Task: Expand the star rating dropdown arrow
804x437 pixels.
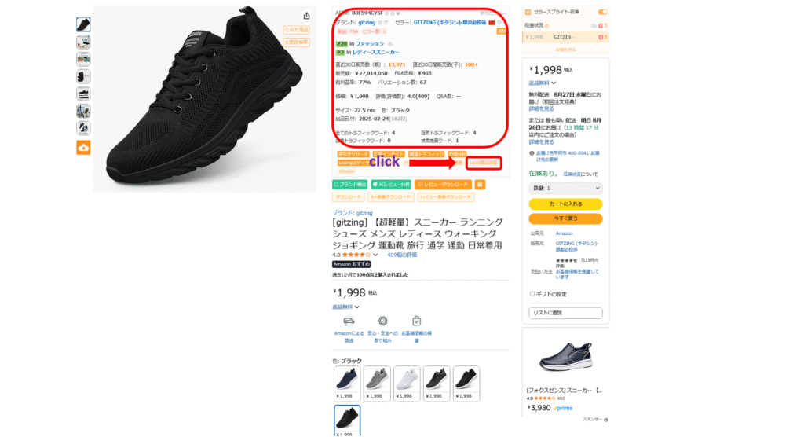Action: pos(375,255)
